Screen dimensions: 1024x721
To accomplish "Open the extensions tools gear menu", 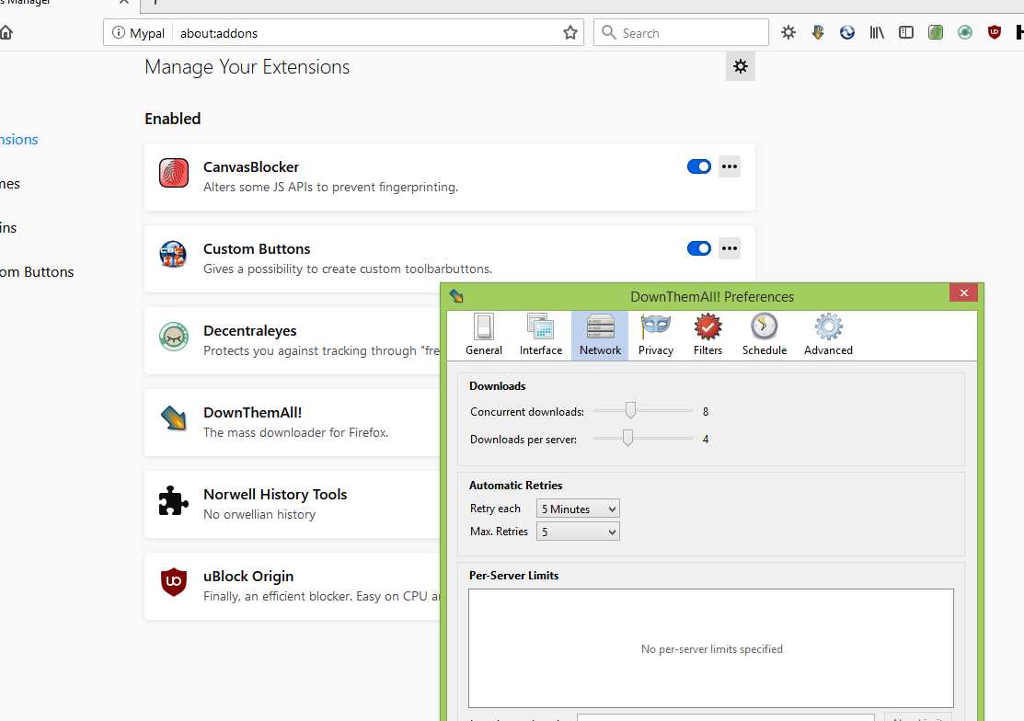I will 740,66.
